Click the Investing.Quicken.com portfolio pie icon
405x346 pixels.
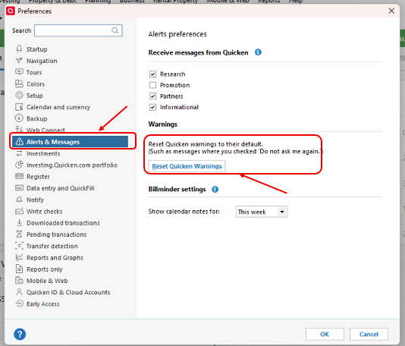click(x=19, y=165)
